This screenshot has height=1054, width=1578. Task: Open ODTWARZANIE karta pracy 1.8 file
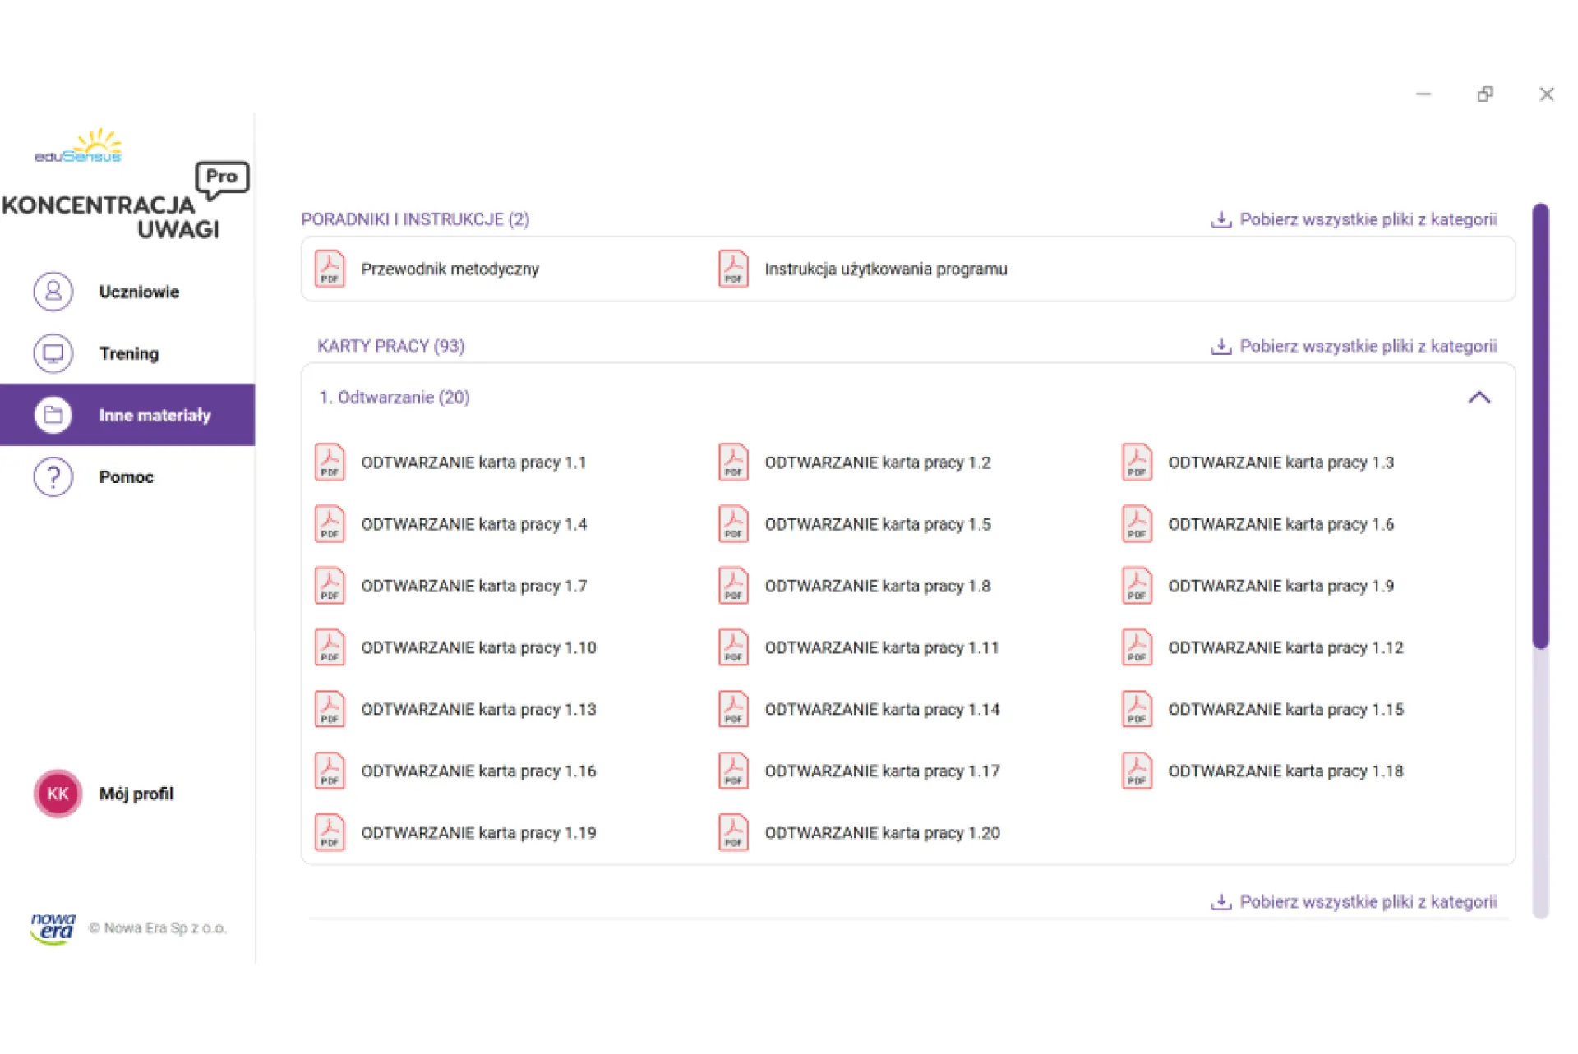[x=877, y=586]
